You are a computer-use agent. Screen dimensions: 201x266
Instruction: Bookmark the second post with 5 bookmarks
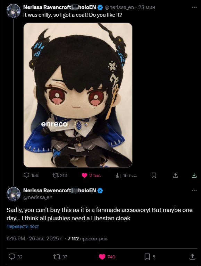click(x=150, y=257)
